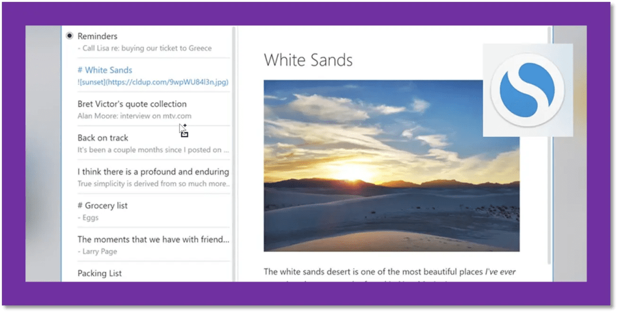Click the Simplenote logo icon

point(527,90)
